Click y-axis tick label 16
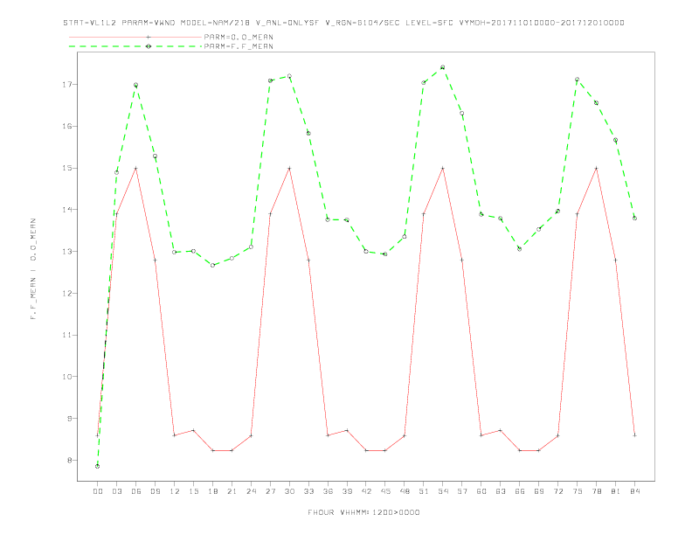The height and width of the screenshot is (535, 692). point(69,126)
